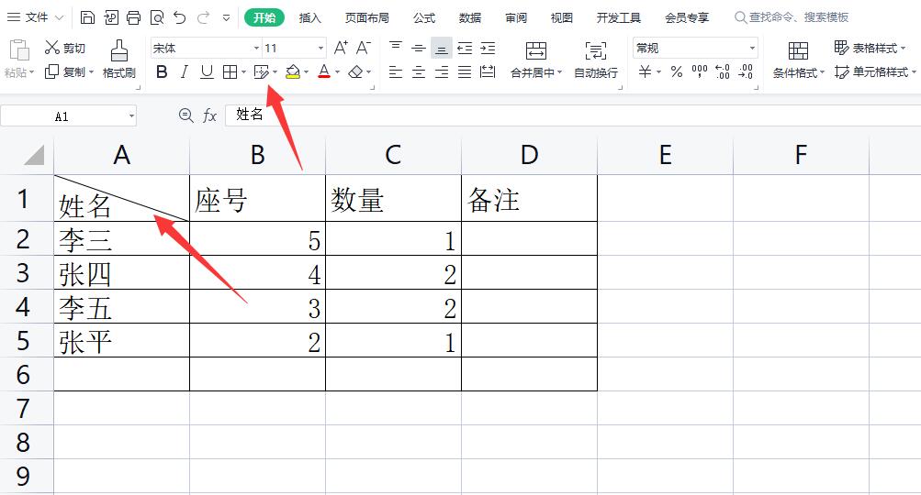
Task: Apply thousands separator style
Action: [700, 72]
